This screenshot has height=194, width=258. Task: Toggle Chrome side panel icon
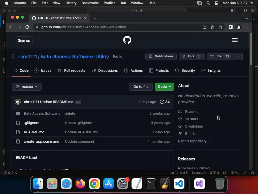pyautogui.click(x=231, y=27)
